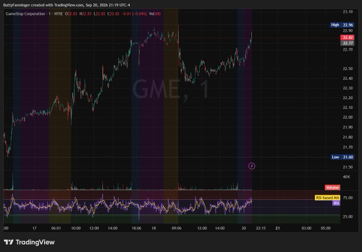Click the red 22.82 current price tag
This screenshot has width=362, height=252.
click(348, 38)
